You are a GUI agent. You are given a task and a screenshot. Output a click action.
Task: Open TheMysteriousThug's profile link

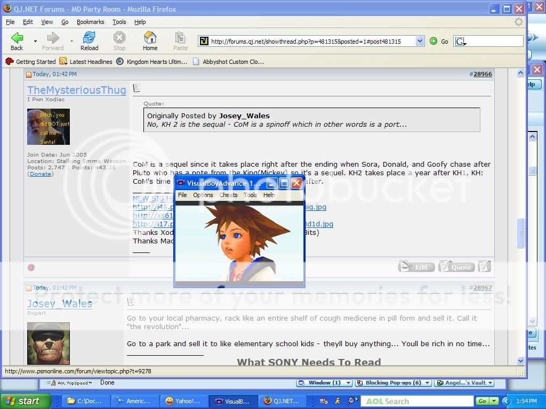pos(76,90)
